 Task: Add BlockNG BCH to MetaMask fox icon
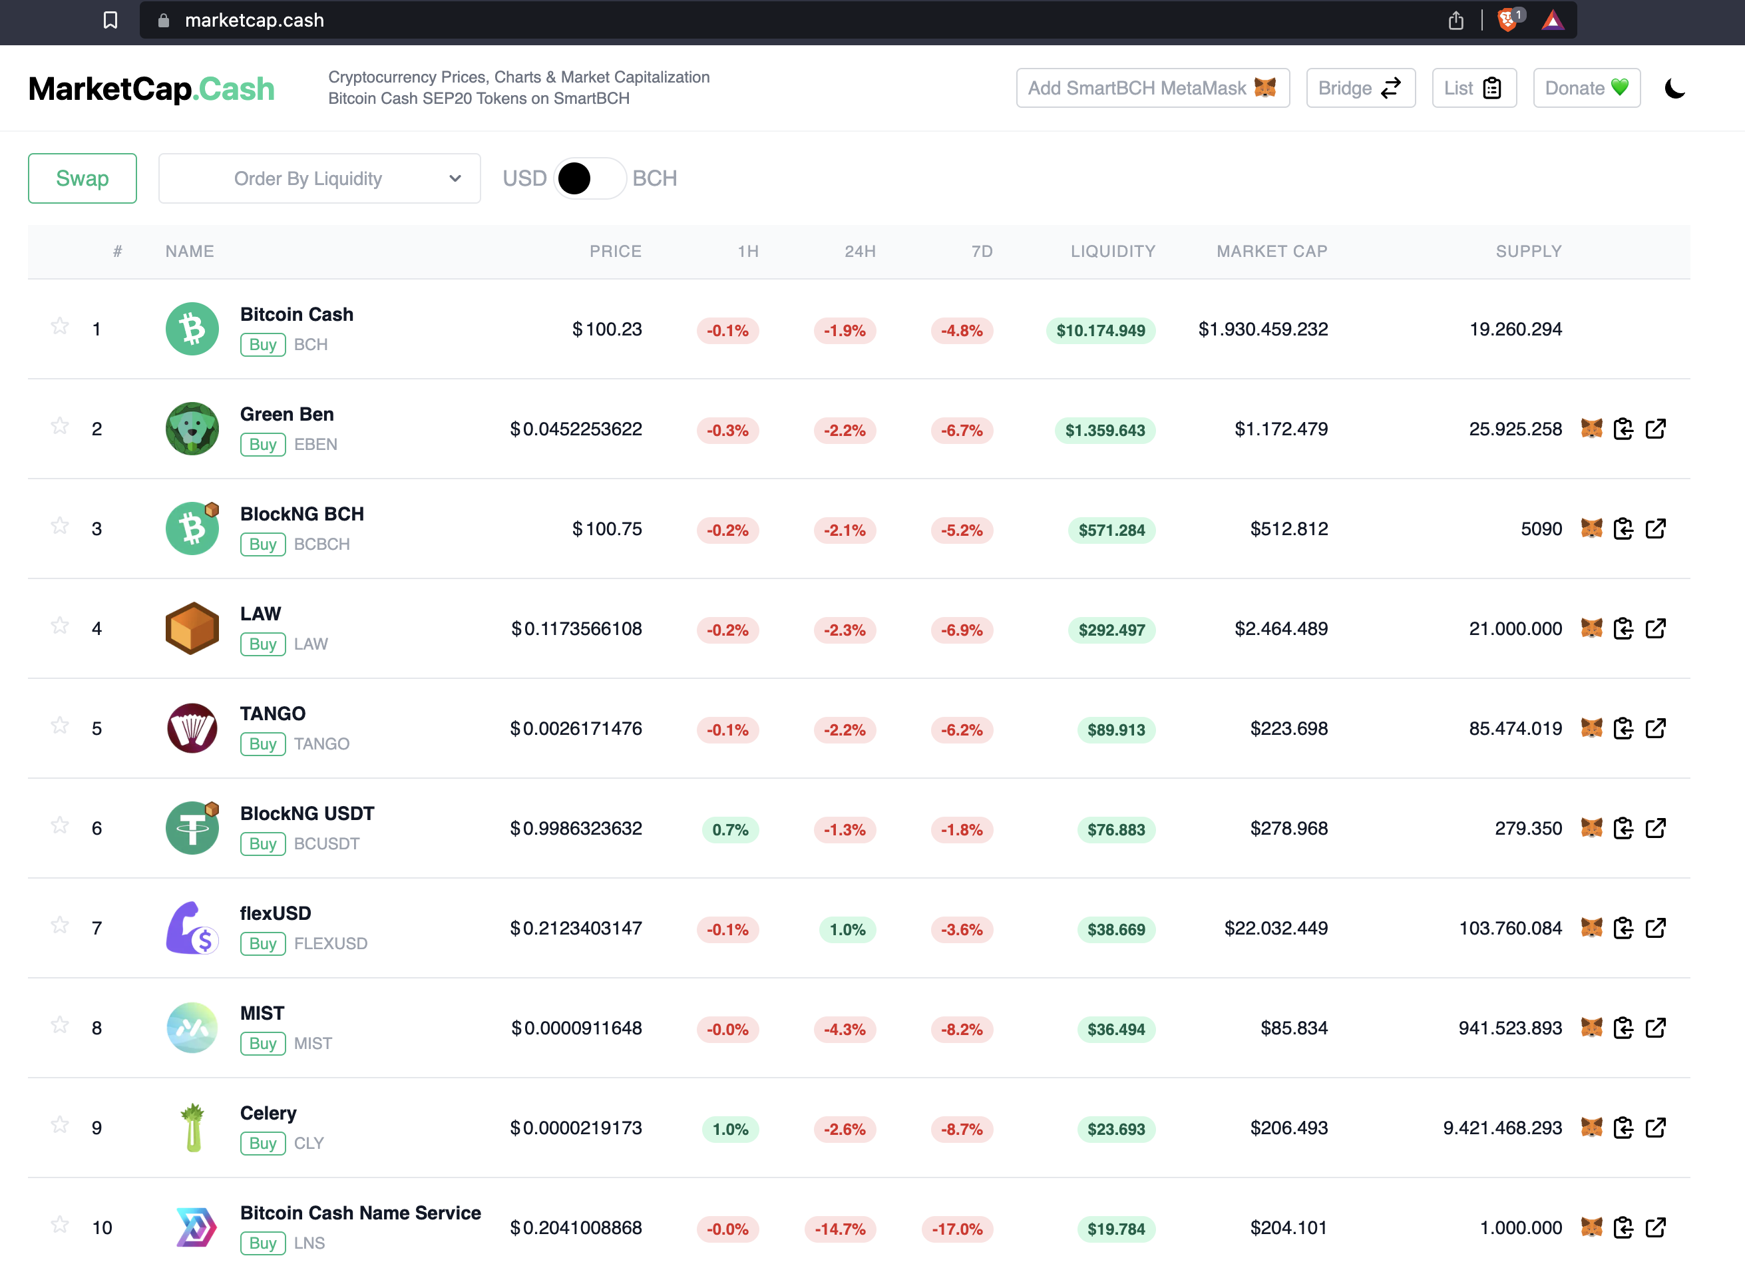[x=1591, y=529]
